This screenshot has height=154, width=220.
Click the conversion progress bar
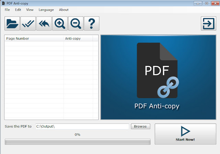[x=78, y=142]
